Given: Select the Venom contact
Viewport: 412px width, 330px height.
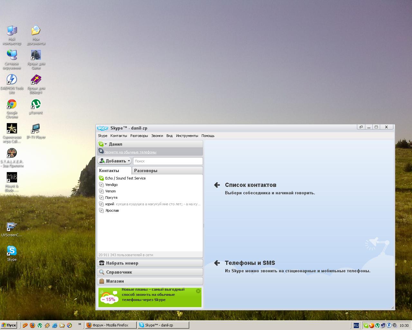Looking at the screenshot, I should [150, 191].
